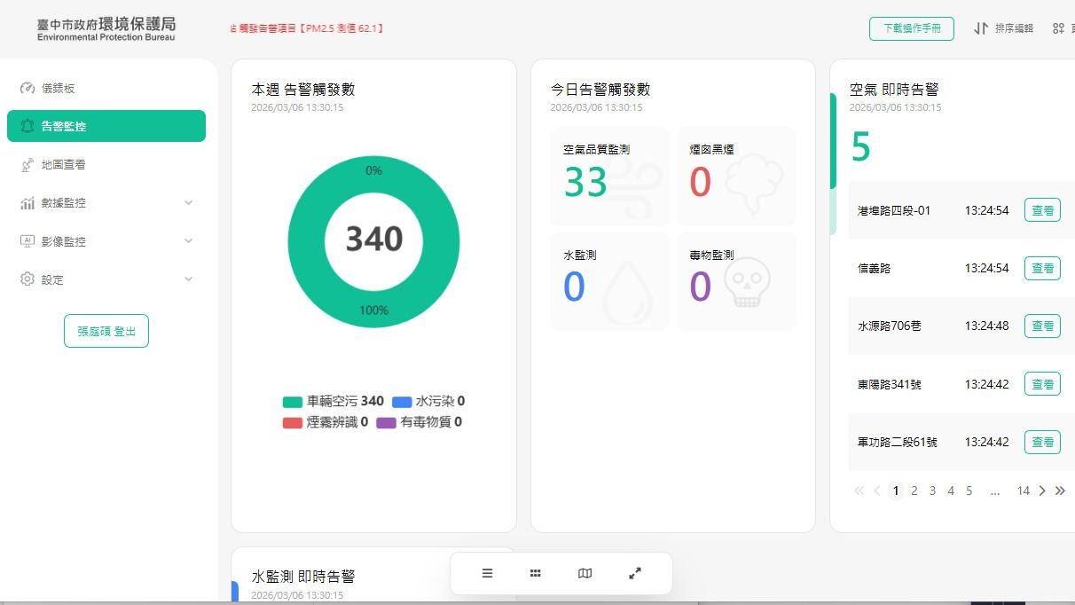Open 地圖查看 map view
This screenshot has height=605, width=1075.
[x=106, y=165]
